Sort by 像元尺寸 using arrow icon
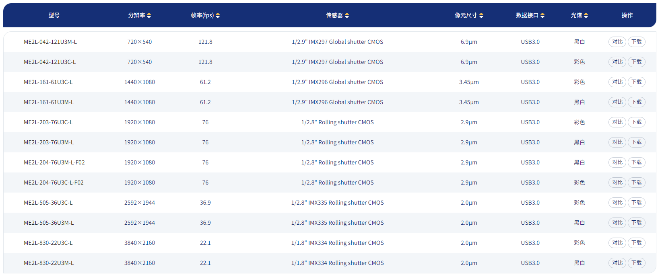 coord(481,15)
